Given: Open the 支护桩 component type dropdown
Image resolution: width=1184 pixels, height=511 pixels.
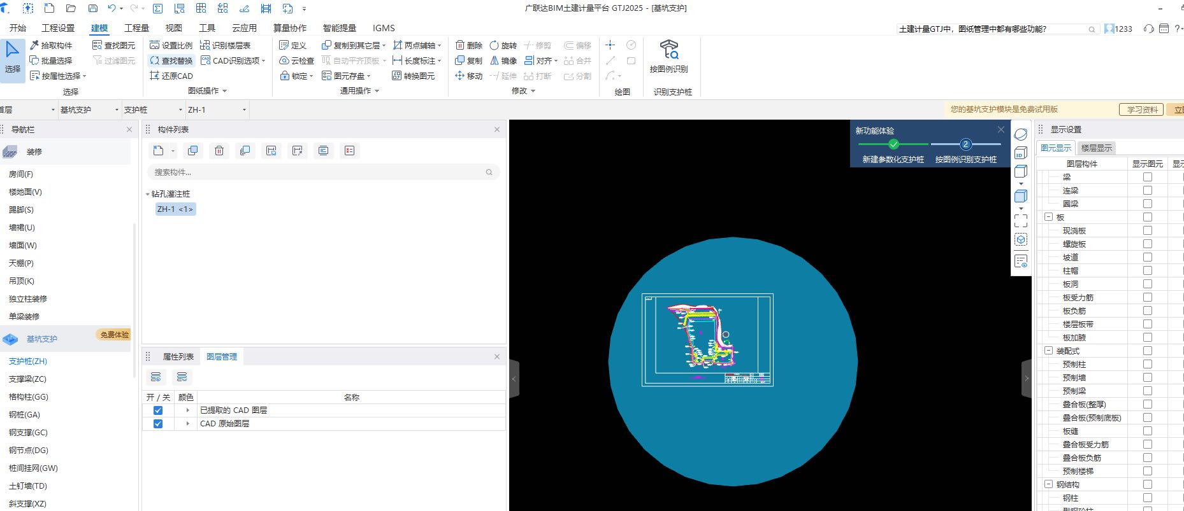Looking at the screenshot, I should click(x=153, y=110).
